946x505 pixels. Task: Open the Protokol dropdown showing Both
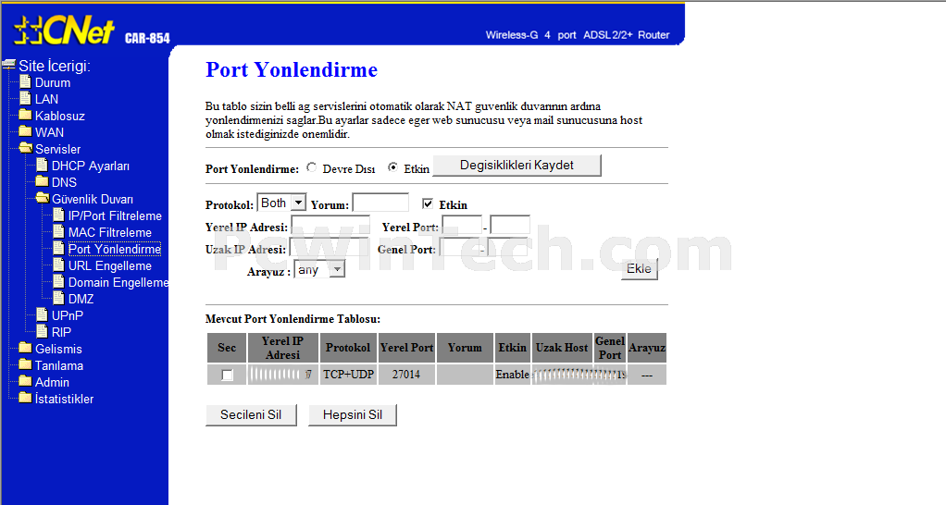[x=281, y=203]
